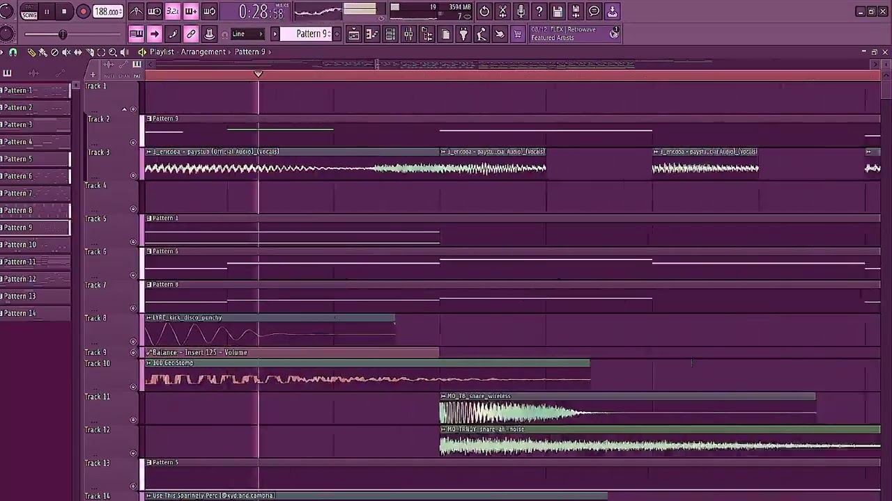Open the content library shopping cart
The height and width of the screenshot is (501, 892).
point(517,34)
